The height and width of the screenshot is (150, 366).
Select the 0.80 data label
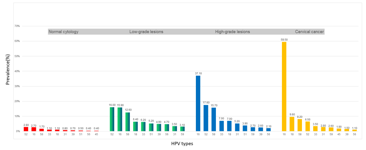tap(65, 128)
